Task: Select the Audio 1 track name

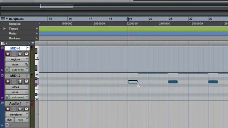Action: [15, 103]
